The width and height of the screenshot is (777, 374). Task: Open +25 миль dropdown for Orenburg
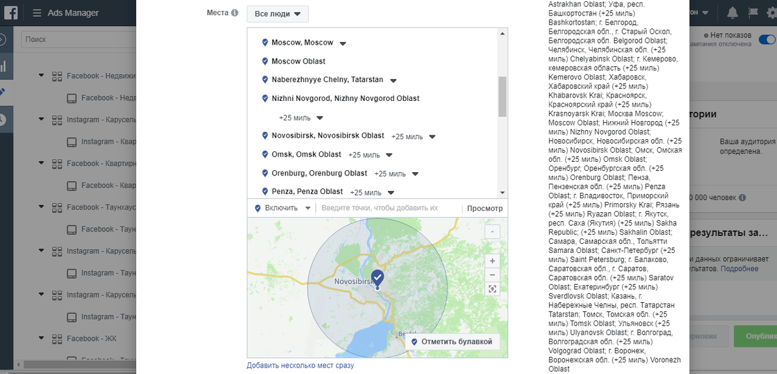point(415,173)
